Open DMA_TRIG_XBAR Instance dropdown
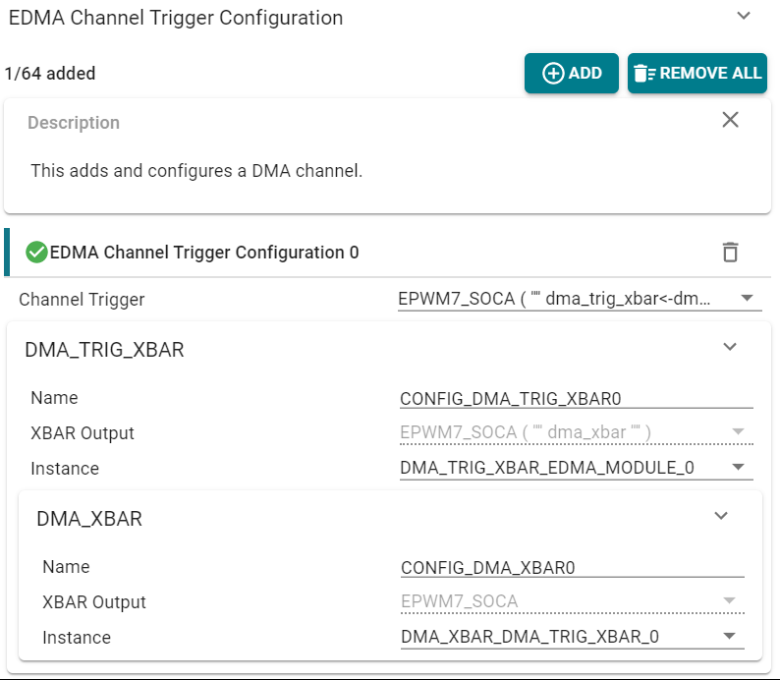 [x=576, y=468]
